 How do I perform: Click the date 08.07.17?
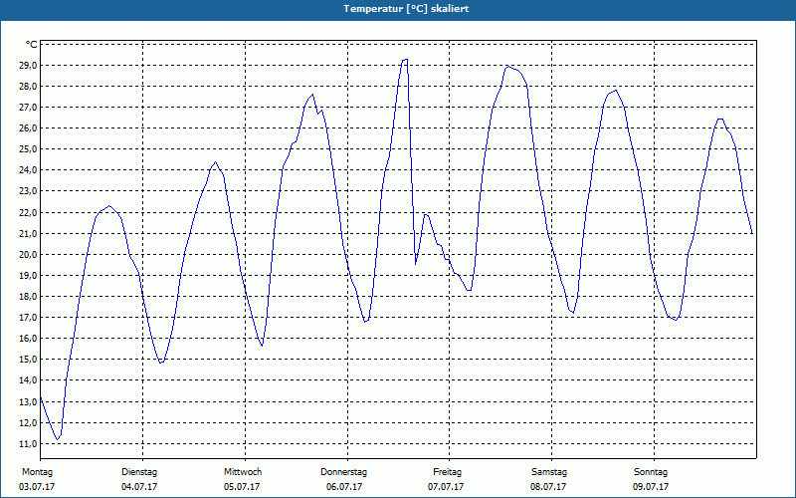point(548,487)
